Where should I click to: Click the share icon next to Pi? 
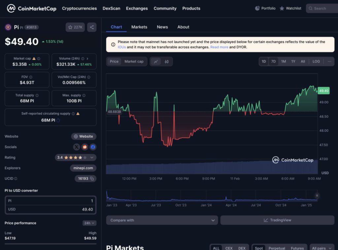[92, 27]
